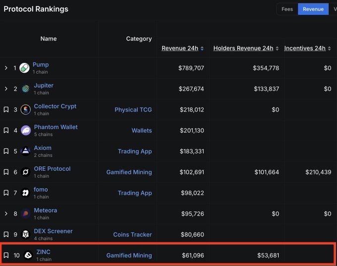The width and height of the screenshot is (337, 266).
Task: Click ZINC's $53,681 holders revenue
Action: click(268, 255)
